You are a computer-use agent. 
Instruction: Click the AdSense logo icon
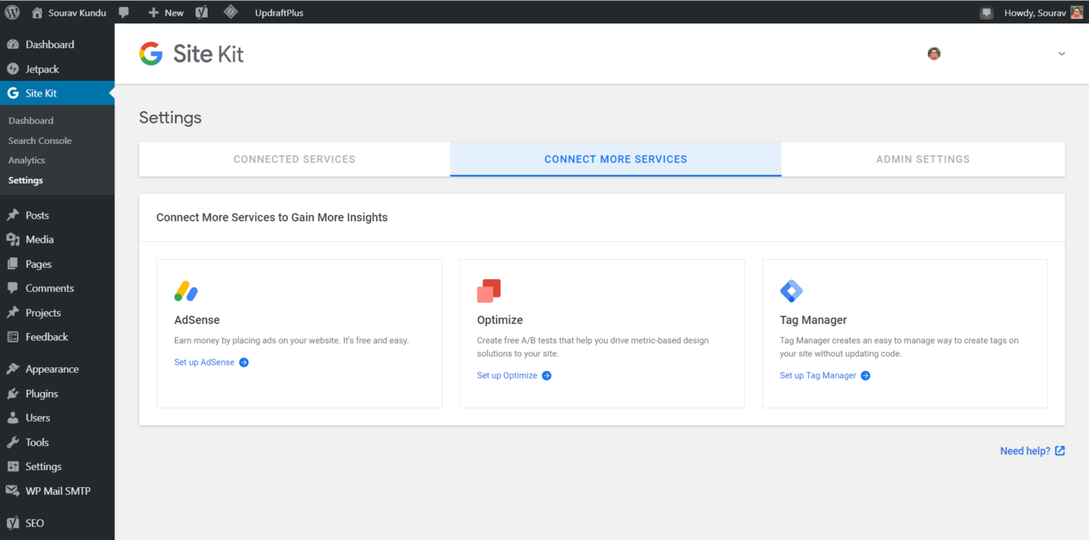point(186,291)
